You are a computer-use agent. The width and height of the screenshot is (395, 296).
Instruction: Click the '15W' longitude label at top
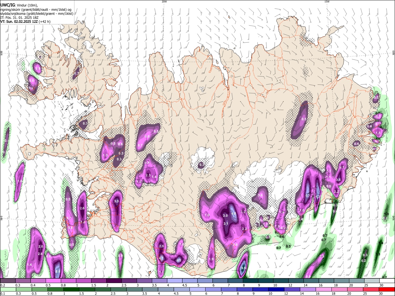click(x=327, y=2)
